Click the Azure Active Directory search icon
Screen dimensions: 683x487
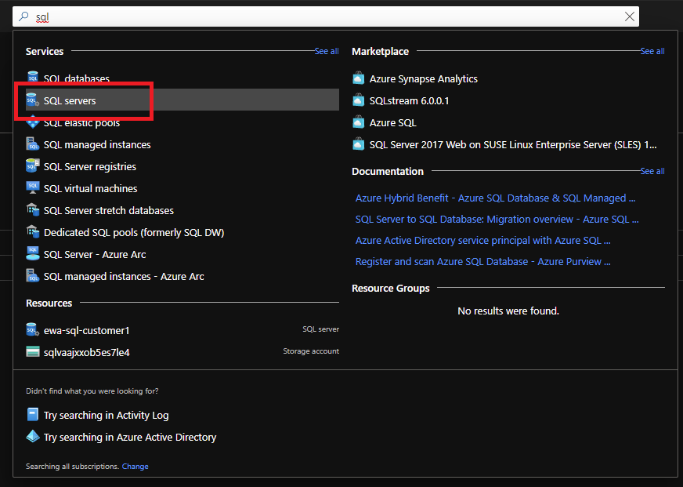click(x=32, y=437)
